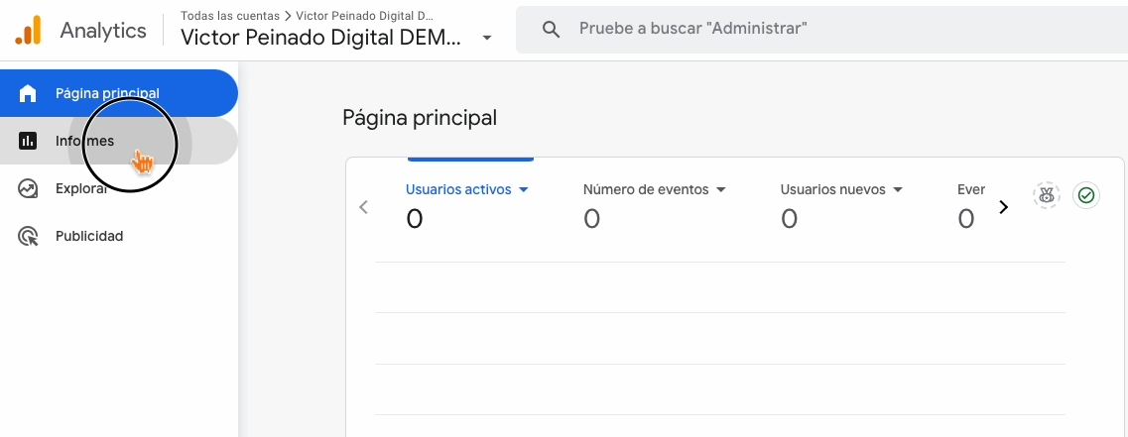Image resolution: width=1128 pixels, height=437 pixels.
Task: Select the Explorar icon in sidebar
Action: (x=28, y=188)
